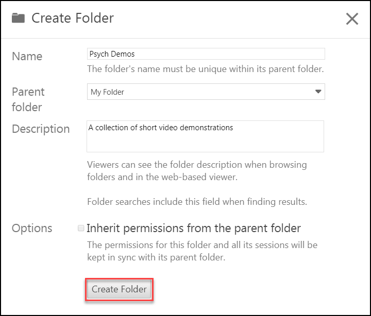Select the 'Name' field label
This screenshot has height=316, width=371.
pyautogui.click(x=27, y=57)
